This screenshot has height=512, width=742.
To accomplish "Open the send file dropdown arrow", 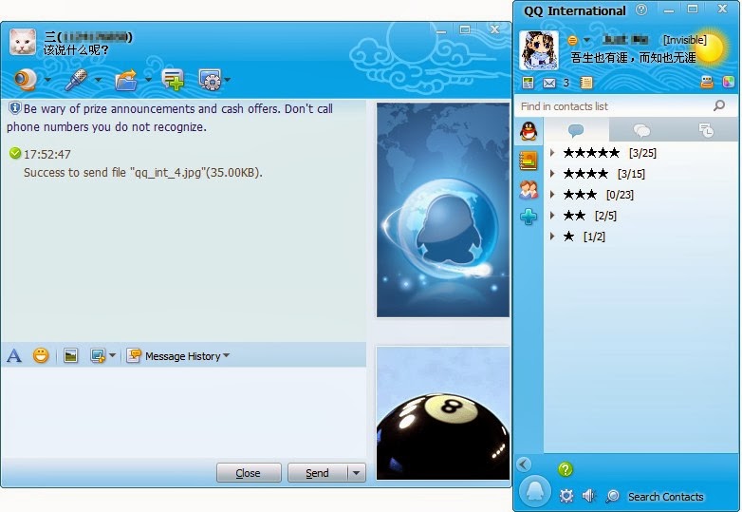I will [148, 80].
